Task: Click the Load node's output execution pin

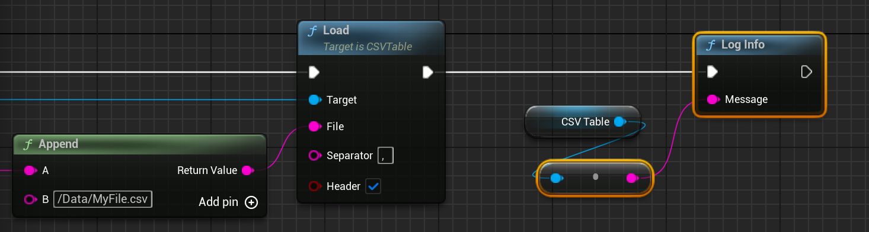Action: [x=427, y=72]
